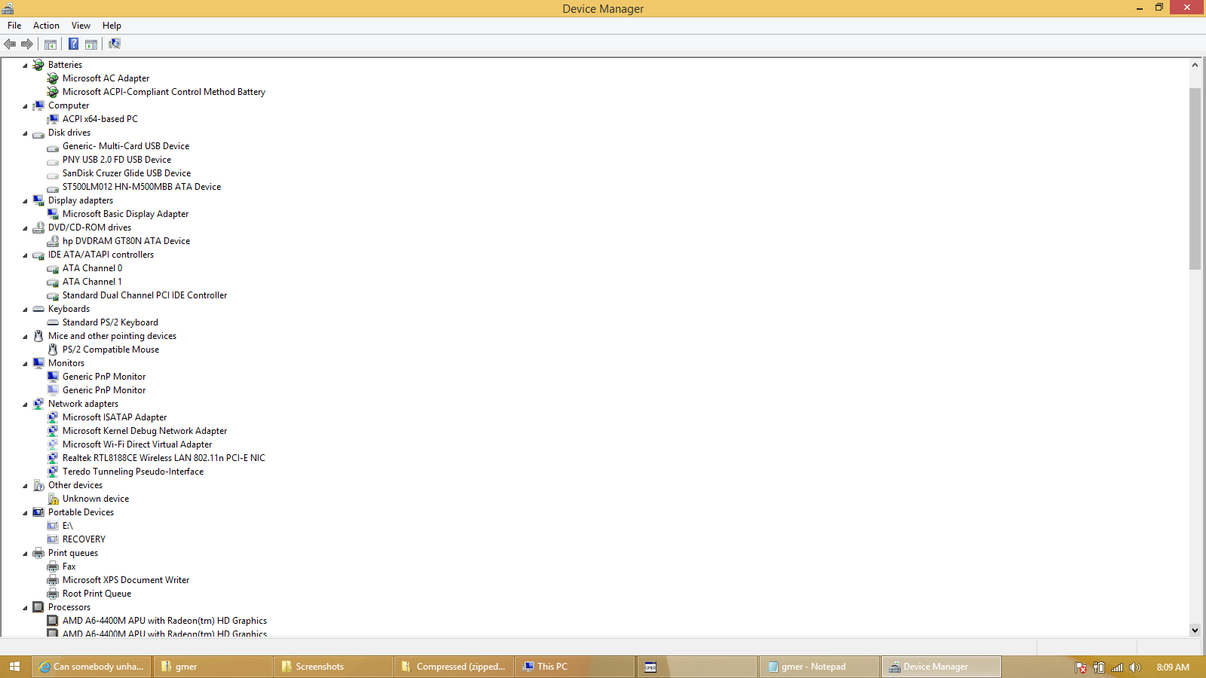The image size is (1206, 678).
Task: Click the Disk drives category icon
Action: point(38,133)
